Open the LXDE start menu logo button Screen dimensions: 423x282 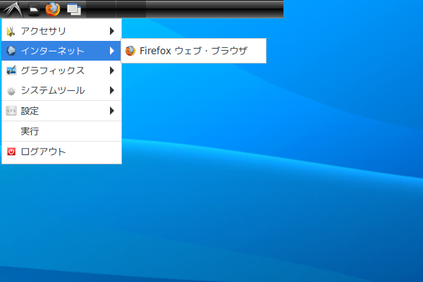pos(13,9)
